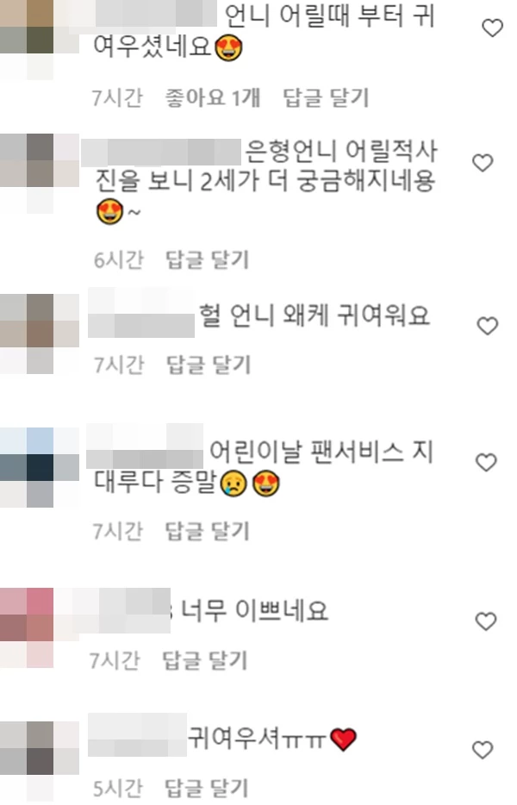This screenshot has width=517, height=805.
Task: Reply to the '언니 어릴때 부터' comment
Action: (326, 97)
